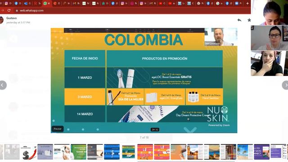Screen dimensions: 288x162
Task: Open the pink headphones icon browser tab
Action: click(x=132, y=3)
